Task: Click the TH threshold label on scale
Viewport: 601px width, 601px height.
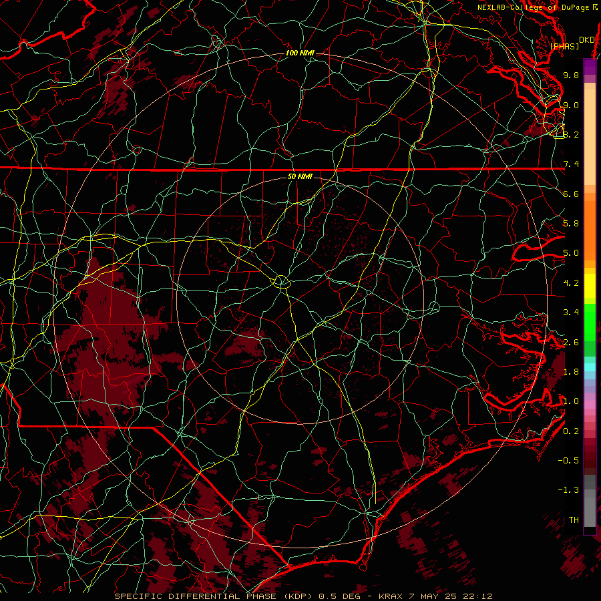Action: tap(574, 520)
